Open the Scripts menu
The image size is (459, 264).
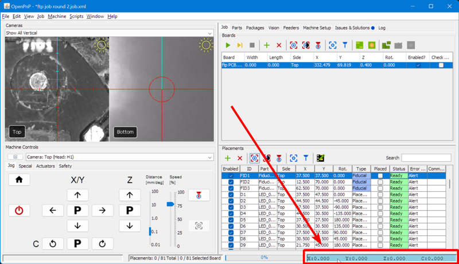pyautogui.click(x=76, y=17)
